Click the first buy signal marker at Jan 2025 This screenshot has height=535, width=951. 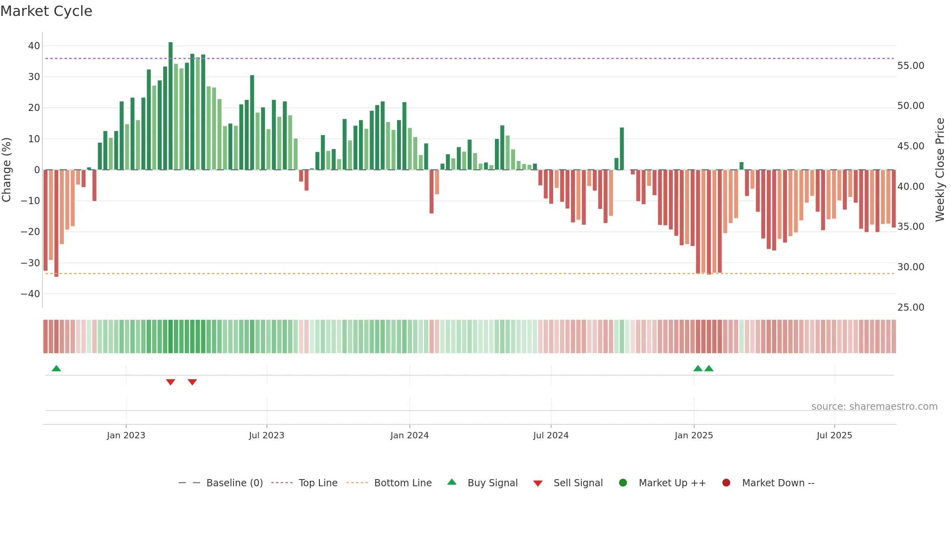point(698,368)
